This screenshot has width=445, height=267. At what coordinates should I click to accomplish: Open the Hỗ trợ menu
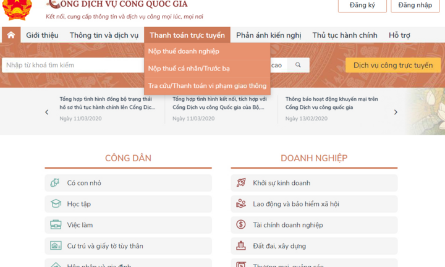pos(399,35)
